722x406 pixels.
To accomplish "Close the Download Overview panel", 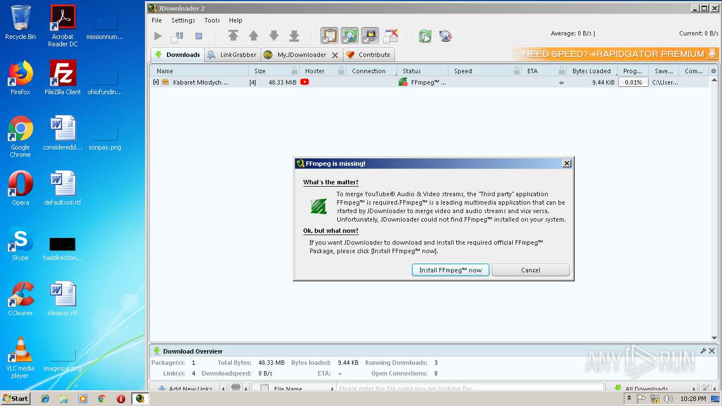I will point(712,351).
